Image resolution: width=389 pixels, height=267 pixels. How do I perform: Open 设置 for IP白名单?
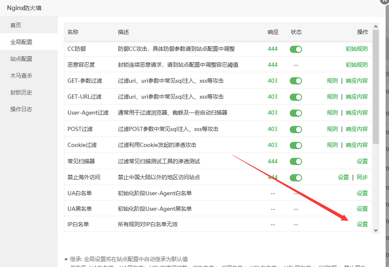point(362,224)
